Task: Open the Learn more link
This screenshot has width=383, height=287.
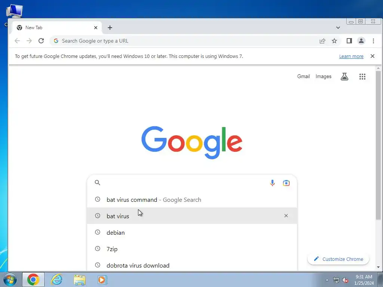Action: tap(351, 56)
